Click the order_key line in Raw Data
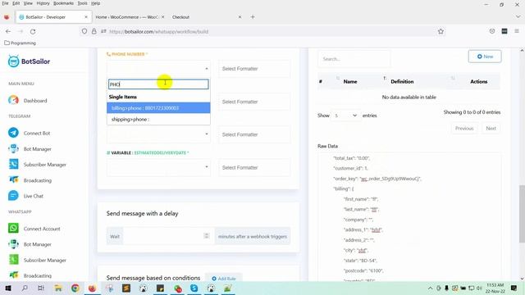Viewport: 525px width, 295px height. (377, 179)
